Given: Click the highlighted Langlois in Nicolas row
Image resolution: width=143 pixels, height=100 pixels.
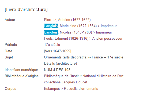Looking at the screenshot, I should click(x=51, y=32).
